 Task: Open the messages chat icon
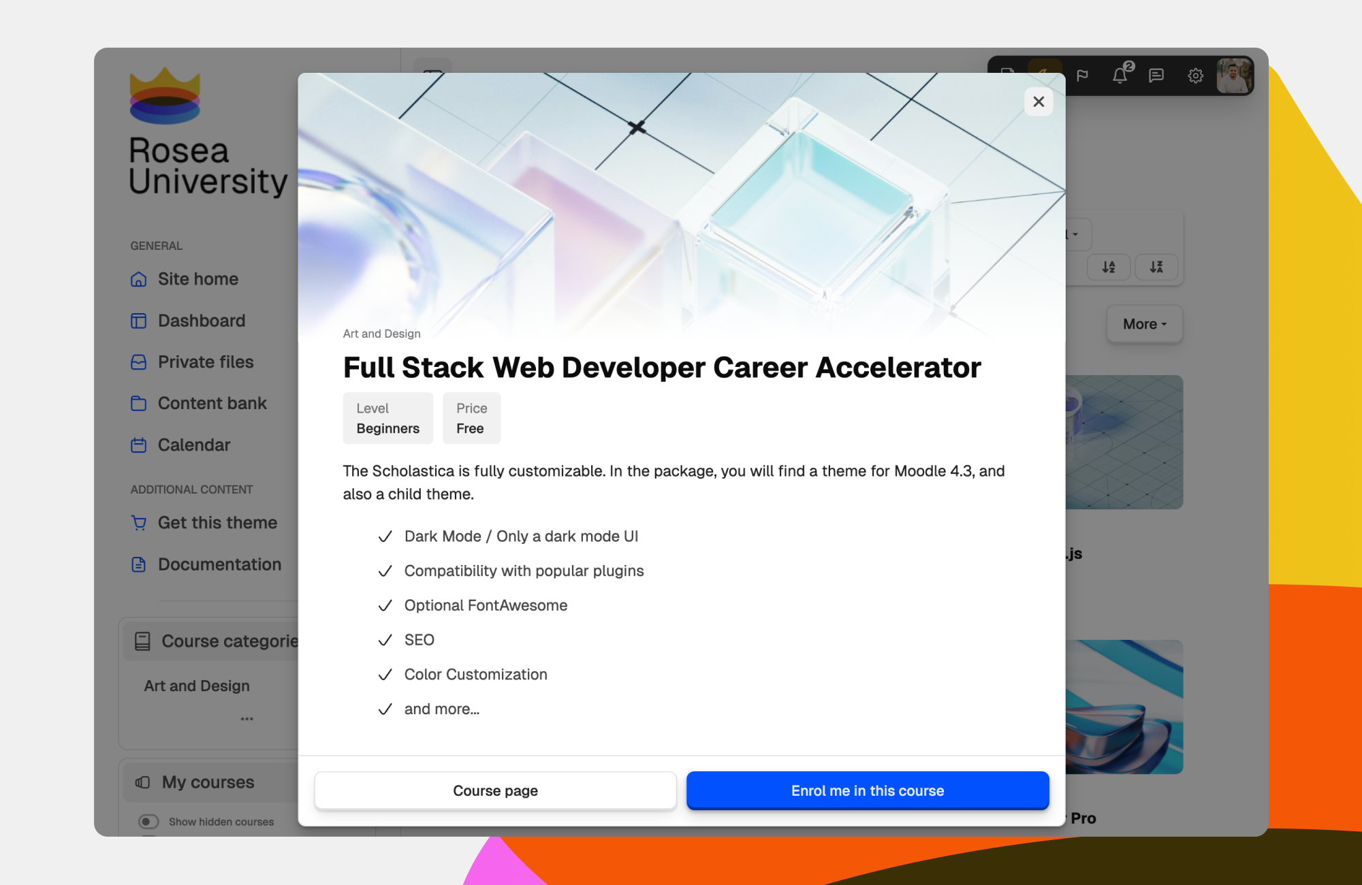1156,75
